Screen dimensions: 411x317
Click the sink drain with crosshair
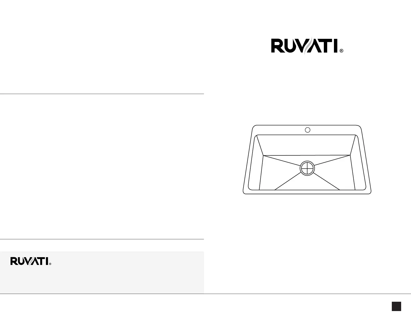coord(307,168)
